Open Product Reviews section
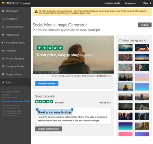Image resolution: width=153 pixels, height=144 pixels. coord(15,58)
